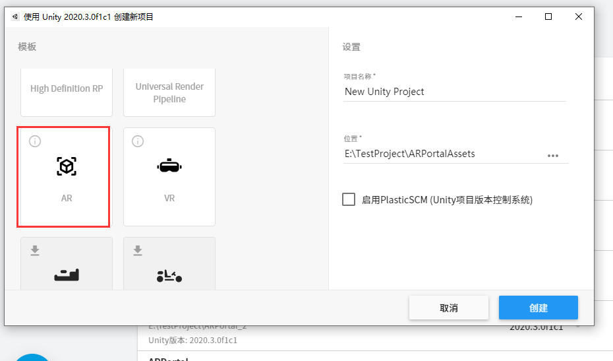Screen dimensions: 613x361
Task: Click the 创建 create button
Action: tap(539, 308)
